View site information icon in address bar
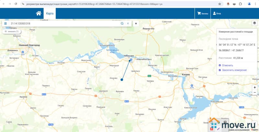 pos(23,4)
